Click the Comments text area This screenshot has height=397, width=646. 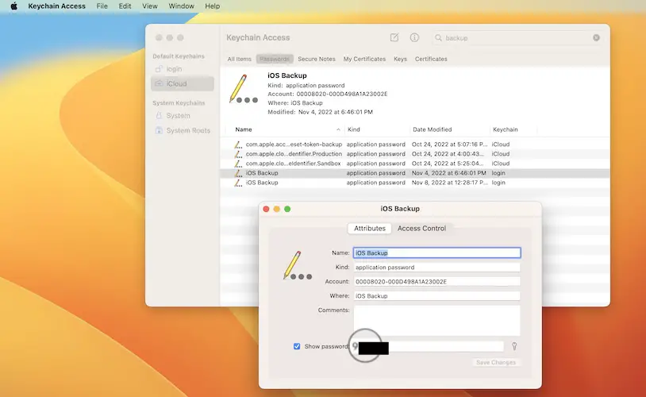436,321
